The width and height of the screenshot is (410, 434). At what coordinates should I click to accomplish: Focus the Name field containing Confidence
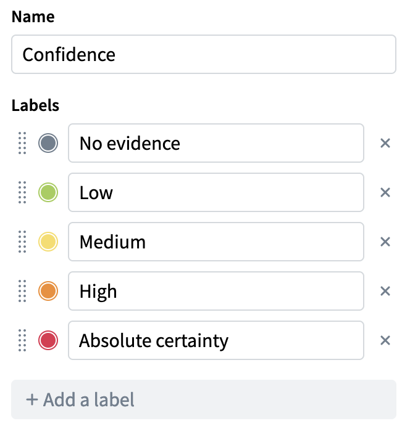[x=204, y=55]
